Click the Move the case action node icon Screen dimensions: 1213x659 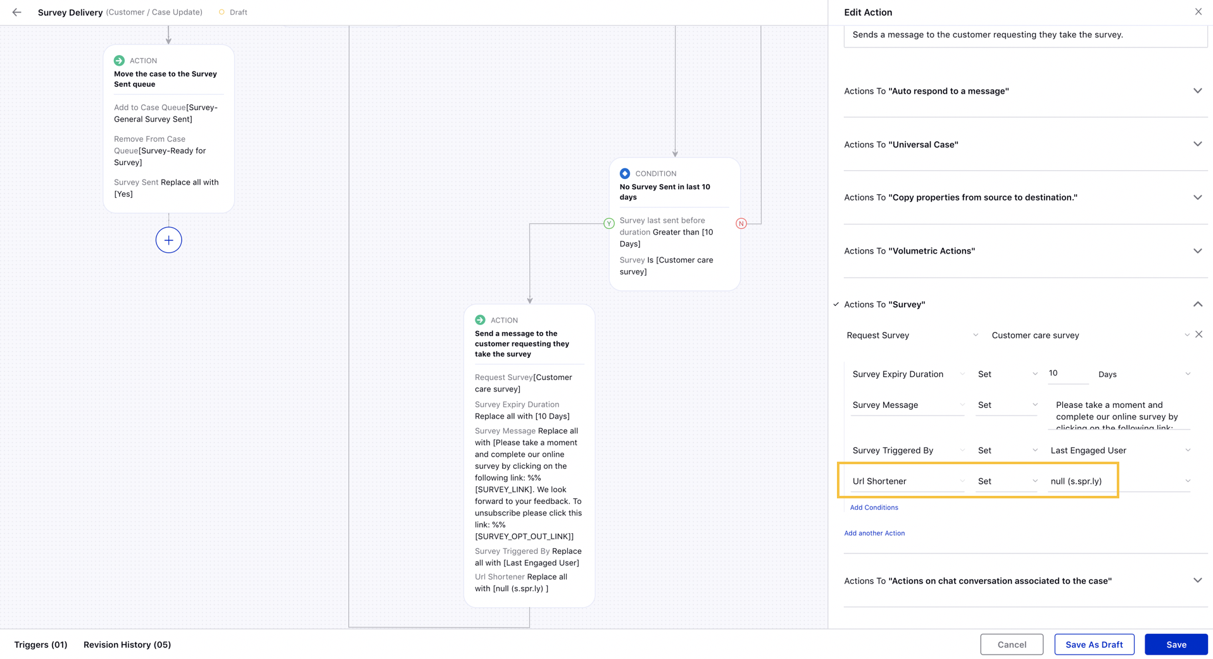click(119, 61)
